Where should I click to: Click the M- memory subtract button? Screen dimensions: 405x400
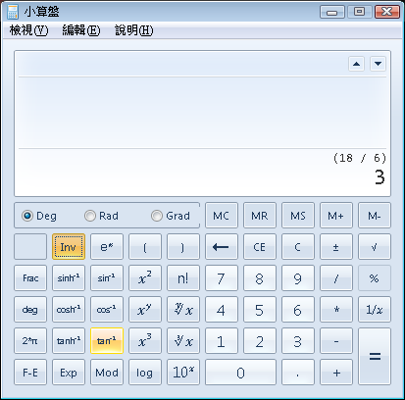[x=375, y=216]
